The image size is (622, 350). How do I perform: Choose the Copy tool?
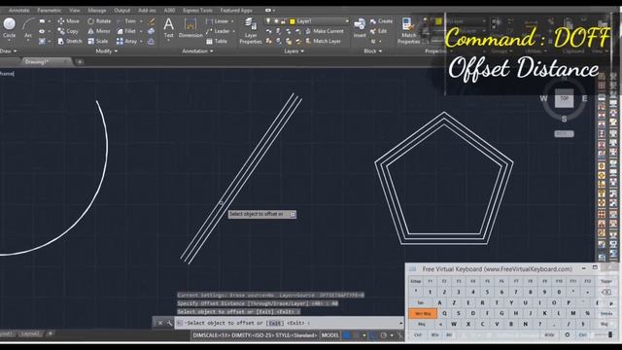pos(68,31)
